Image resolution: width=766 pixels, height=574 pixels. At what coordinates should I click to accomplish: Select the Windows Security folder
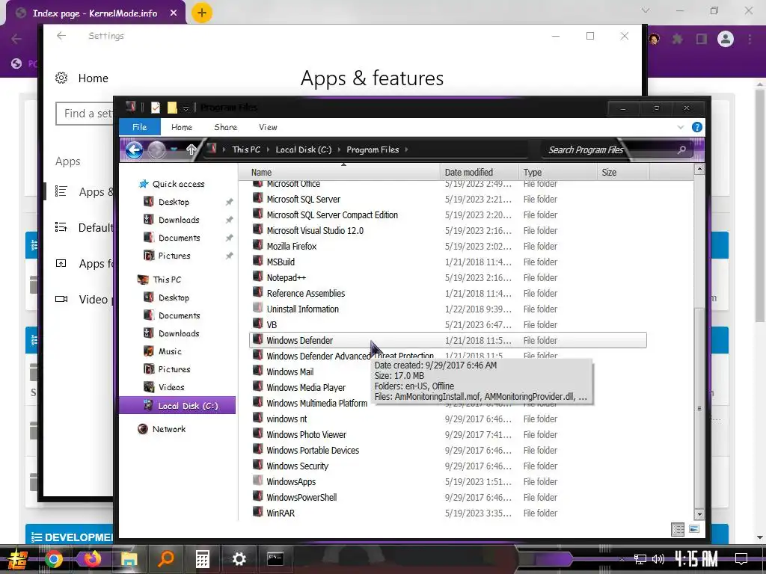[x=298, y=466]
